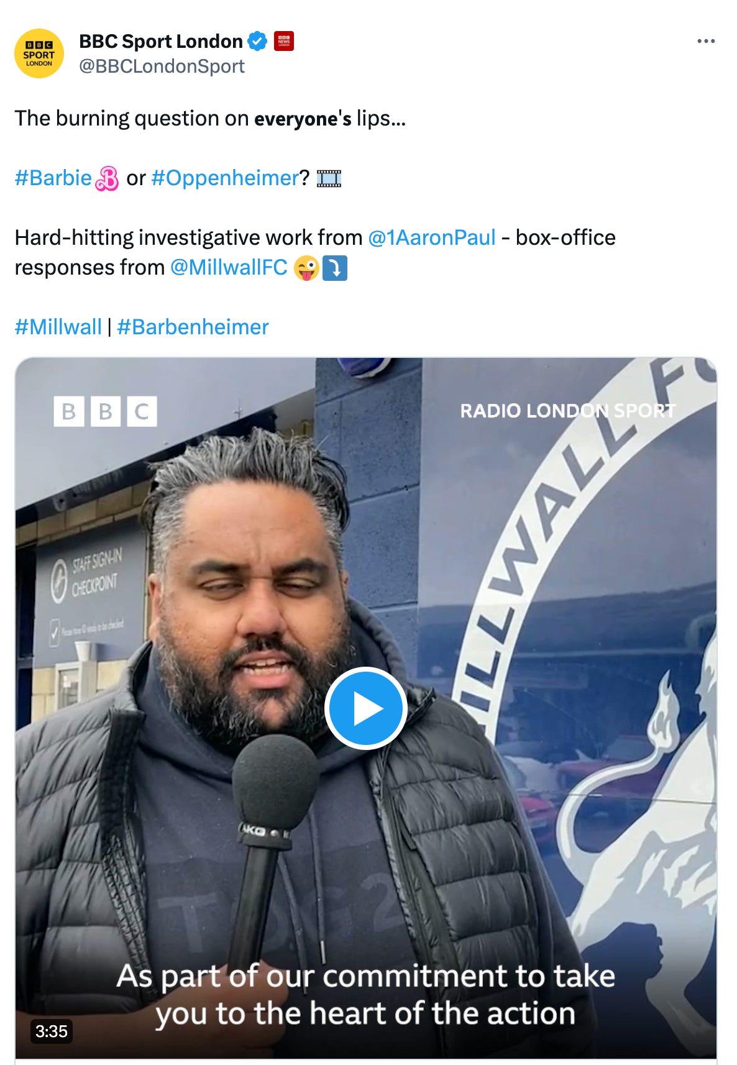The width and height of the screenshot is (737, 1065).
Task: Click the film strip emoji
Action: coord(329,179)
